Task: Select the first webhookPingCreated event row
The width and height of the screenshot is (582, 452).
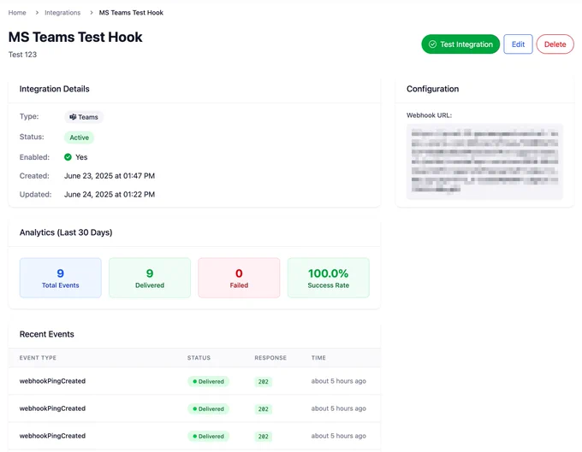Action: 194,381
